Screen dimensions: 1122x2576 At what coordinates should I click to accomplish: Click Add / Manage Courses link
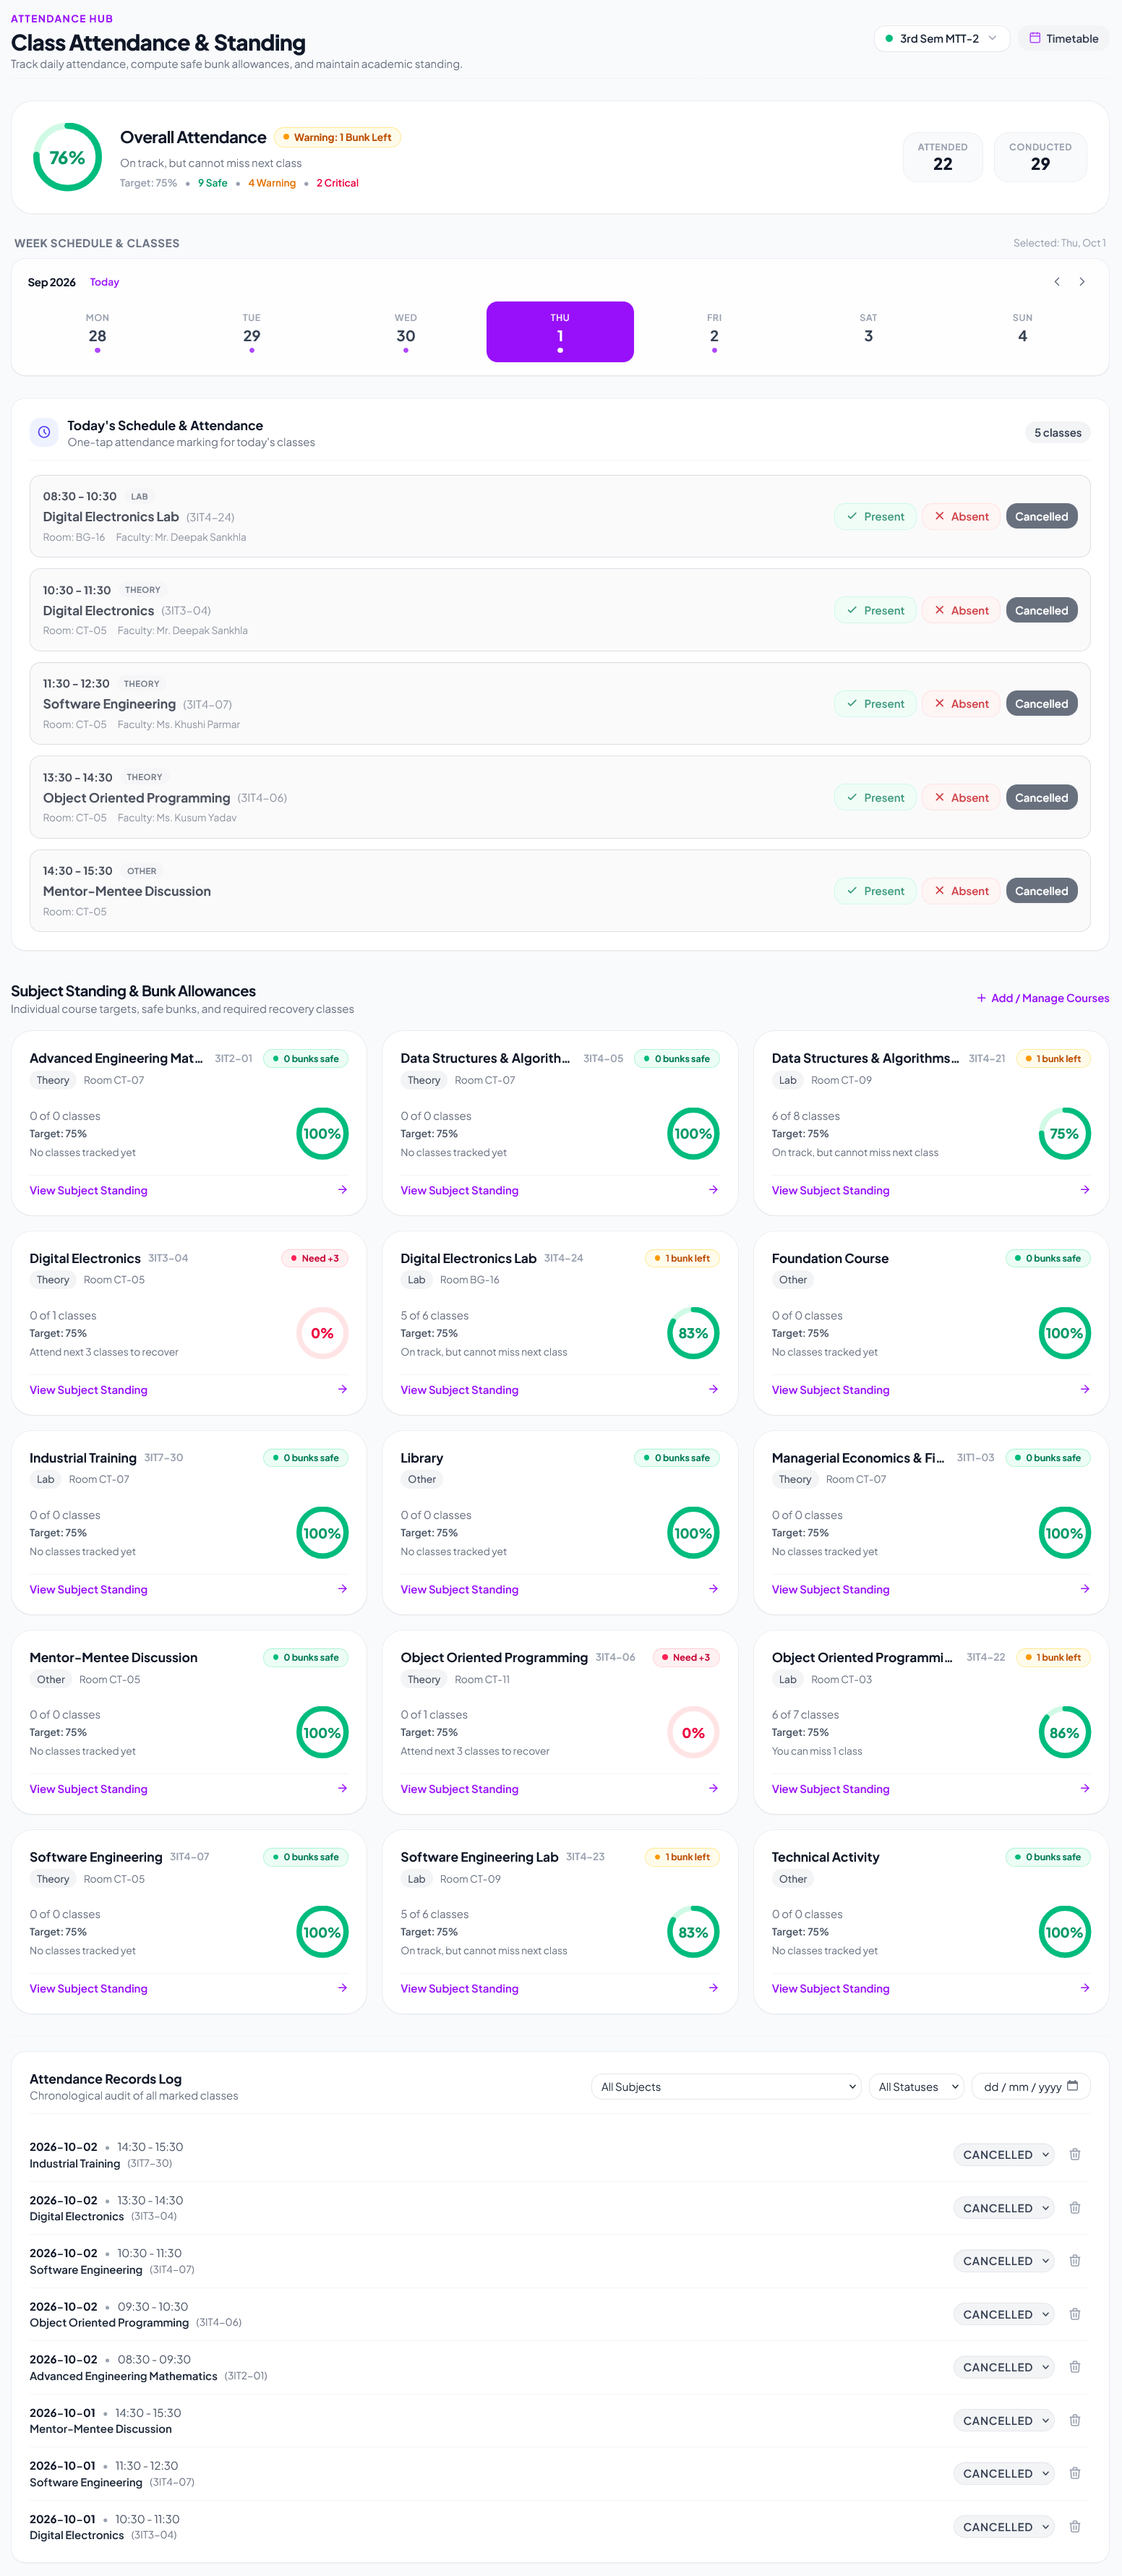point(1043,998)
